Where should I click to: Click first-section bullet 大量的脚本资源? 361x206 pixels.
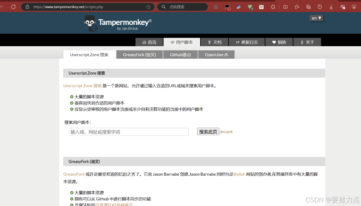point(89,97)
